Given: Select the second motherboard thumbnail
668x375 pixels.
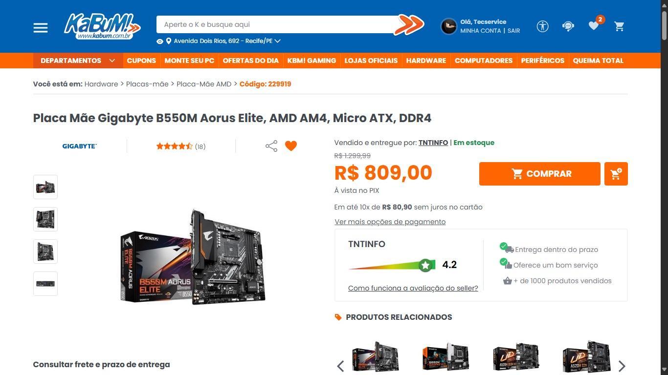Looking at the screenshot, I should [x=45, y=219].
